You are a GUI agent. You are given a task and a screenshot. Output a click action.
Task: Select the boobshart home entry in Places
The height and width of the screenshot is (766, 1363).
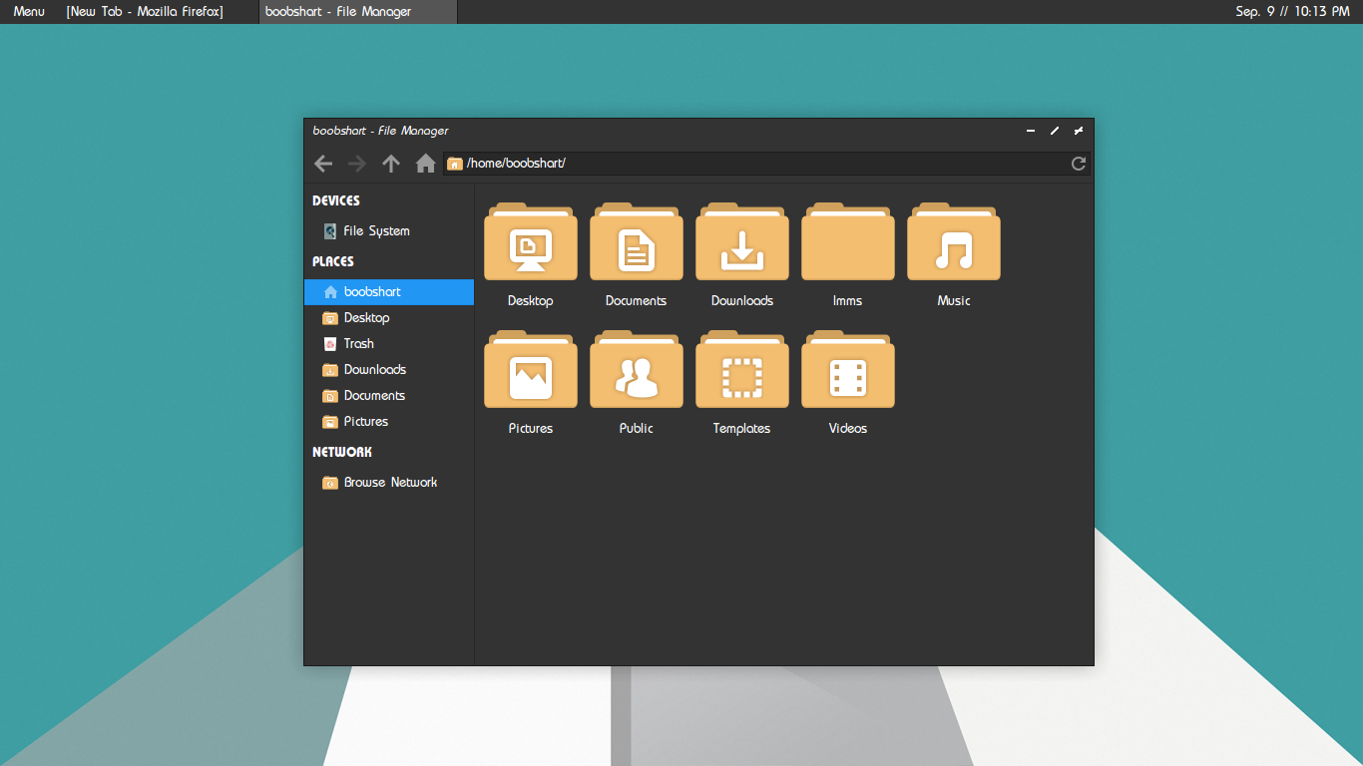tap(370, 291)
